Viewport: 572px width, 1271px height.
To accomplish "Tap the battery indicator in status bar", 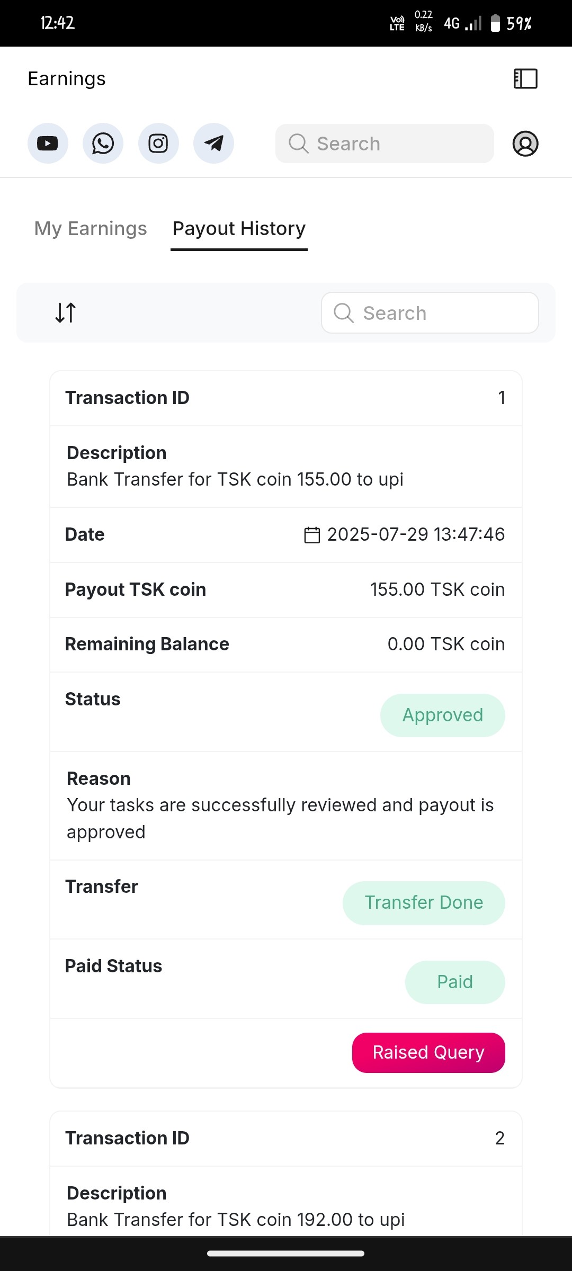I will (495, 23).
